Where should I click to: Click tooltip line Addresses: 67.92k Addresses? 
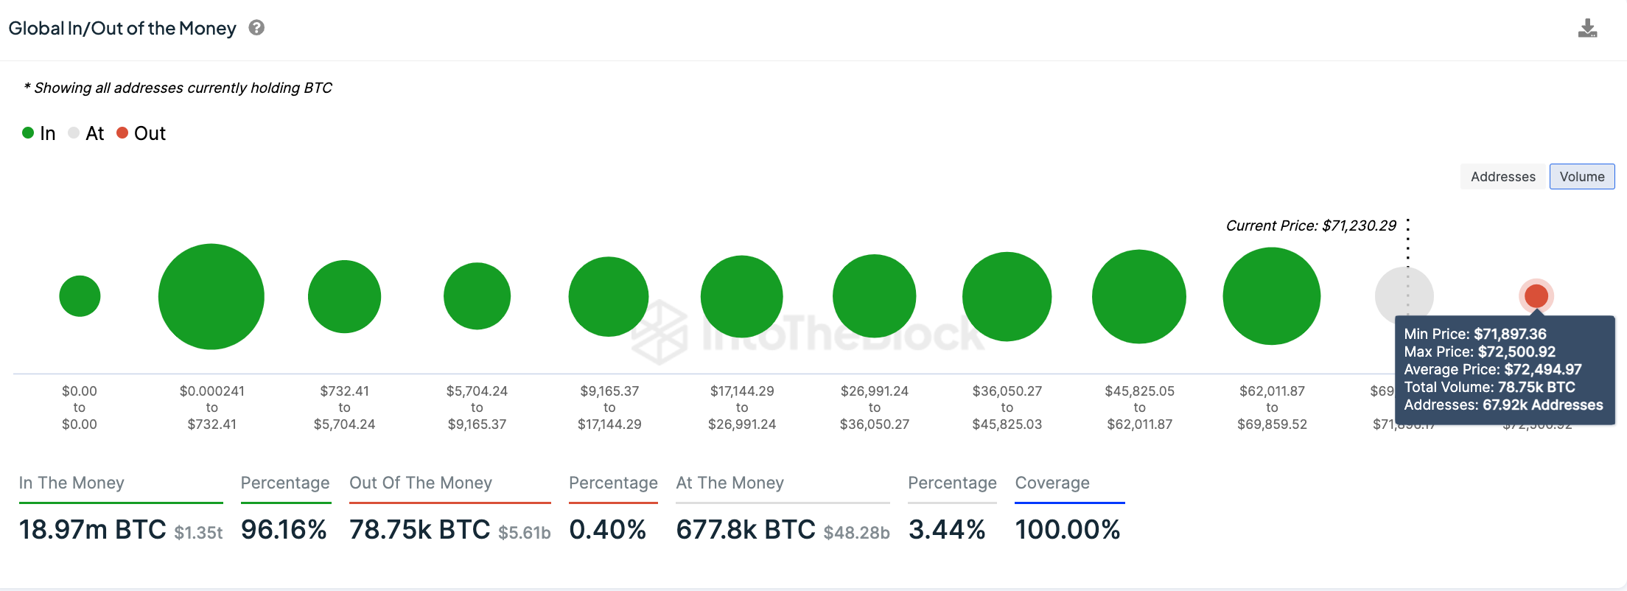(1503, 405)
